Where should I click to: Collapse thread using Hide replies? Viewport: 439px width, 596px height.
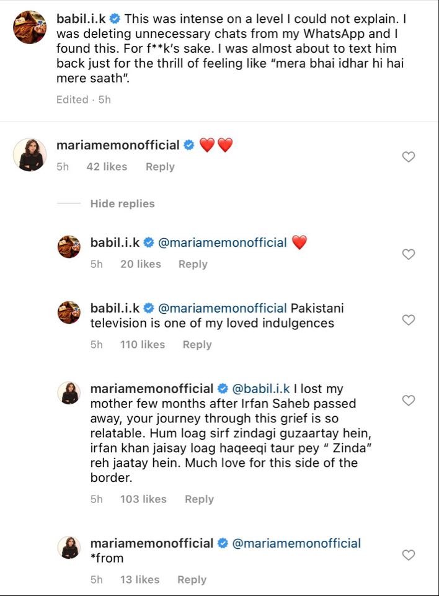coord(122,203)
